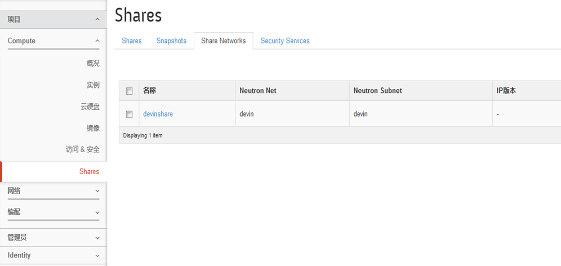The width and height of the screenshot is (561, 266).
Task: Open the devinshare share network link
Action: [x=158, y=114]
